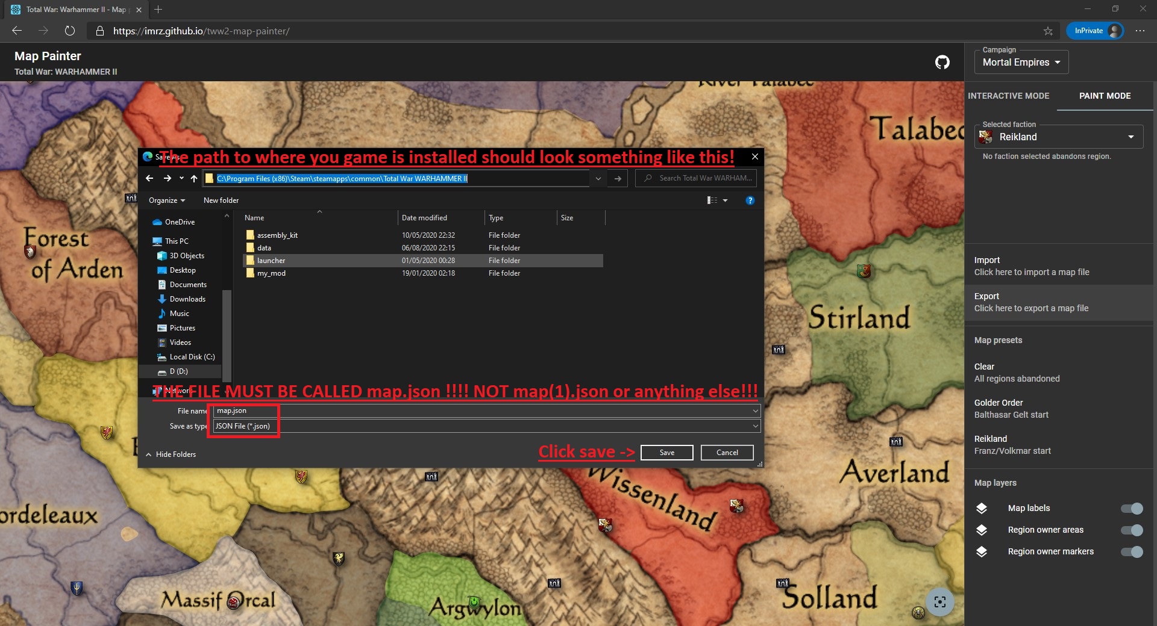Sort files by the Name column header
1157x626 pixels.
click(319, 218)
